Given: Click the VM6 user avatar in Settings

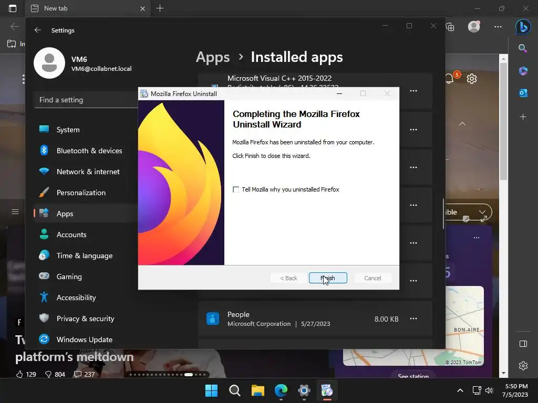Looking at the screenshot, I should point(49,63).
